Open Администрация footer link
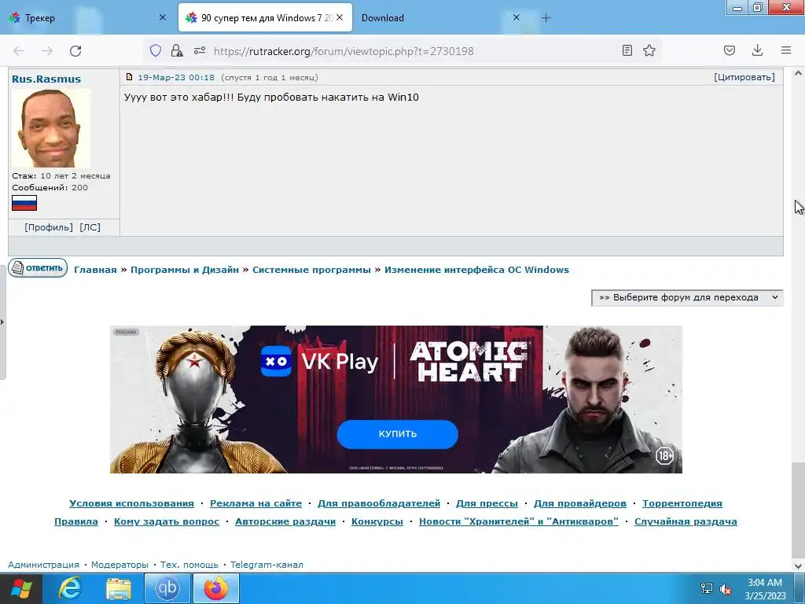 click(44, 565)
